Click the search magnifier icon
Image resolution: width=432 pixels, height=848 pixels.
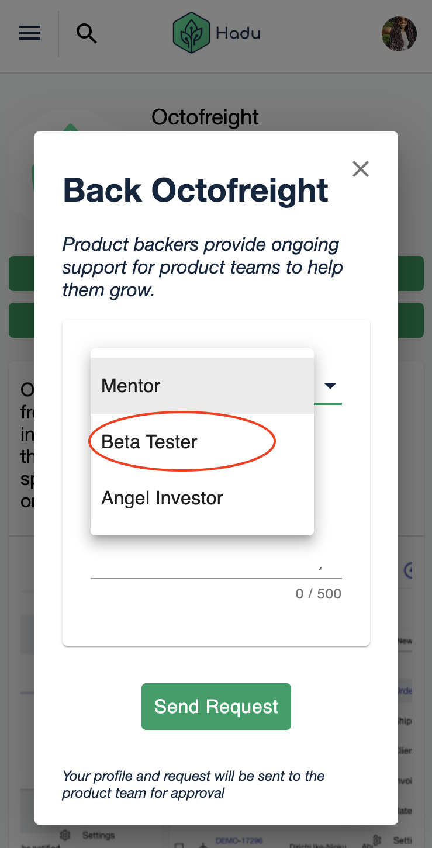[x=87, y=33]
